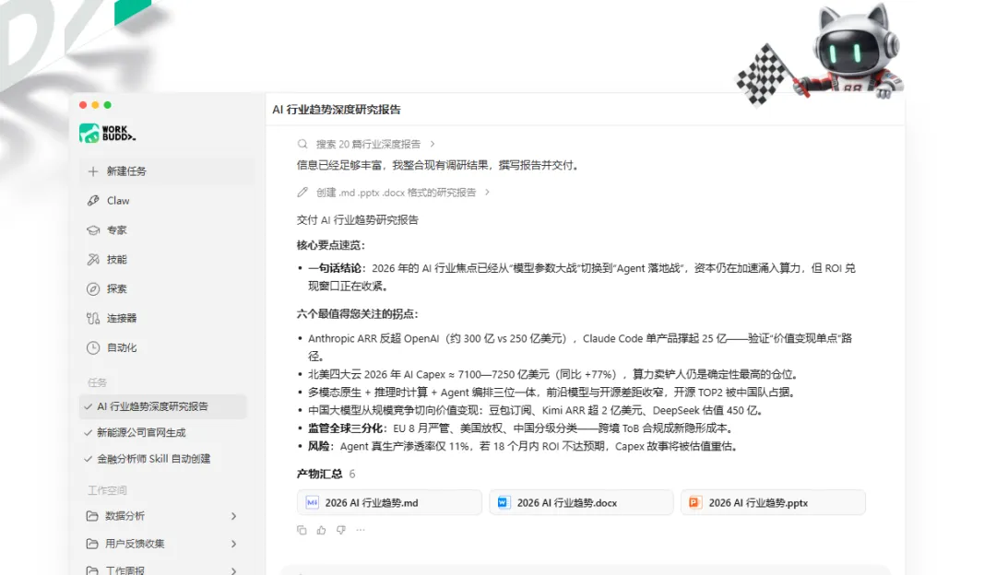The image size is (996, 575).
Task: Click the markdown file icon
Action: tap(312, 502)
